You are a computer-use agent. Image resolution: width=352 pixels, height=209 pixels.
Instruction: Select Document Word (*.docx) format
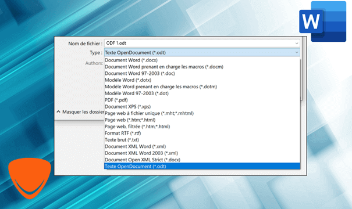[x=202, y=60]
